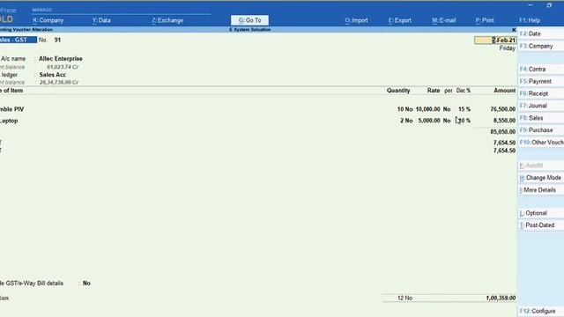Select the Sales Acc ledger field

click(53, 75)
